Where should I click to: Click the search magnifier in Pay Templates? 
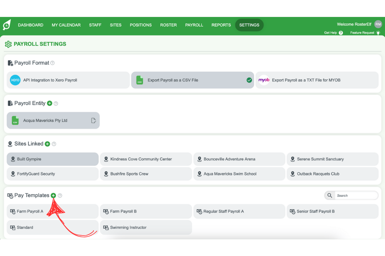329,195
